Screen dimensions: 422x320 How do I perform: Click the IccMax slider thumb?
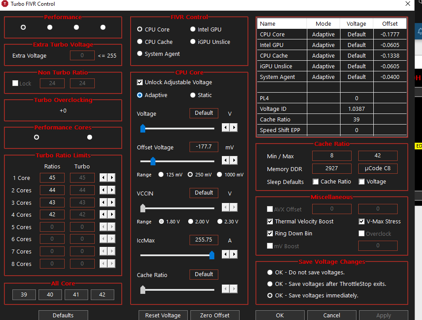[212, 255]
